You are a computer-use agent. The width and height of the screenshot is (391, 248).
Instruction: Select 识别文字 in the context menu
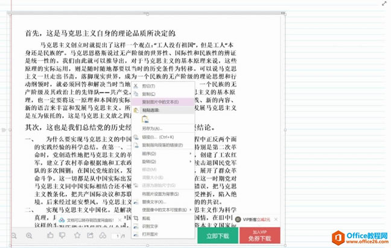[x=163, y=226]
